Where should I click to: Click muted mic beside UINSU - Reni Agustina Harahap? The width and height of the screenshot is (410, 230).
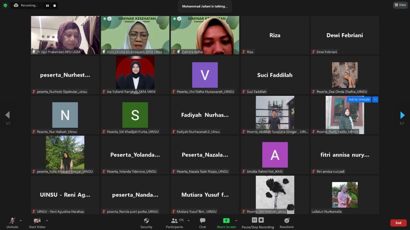click(x=34, y=212)
